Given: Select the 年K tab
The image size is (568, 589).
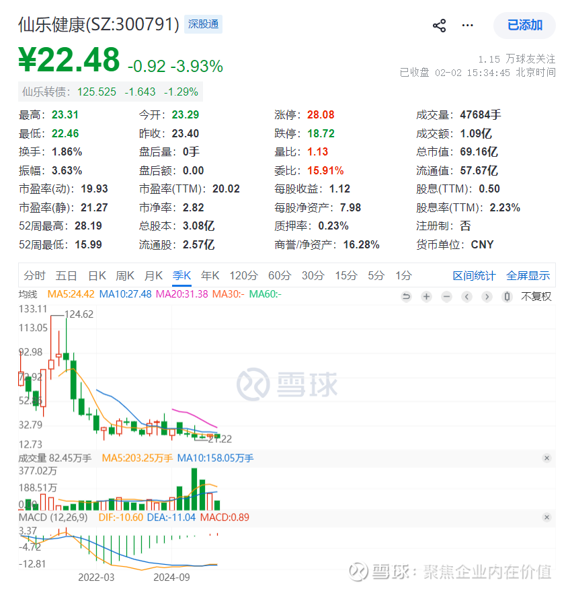Looking at the screenshot, I should tap(210, 275).
